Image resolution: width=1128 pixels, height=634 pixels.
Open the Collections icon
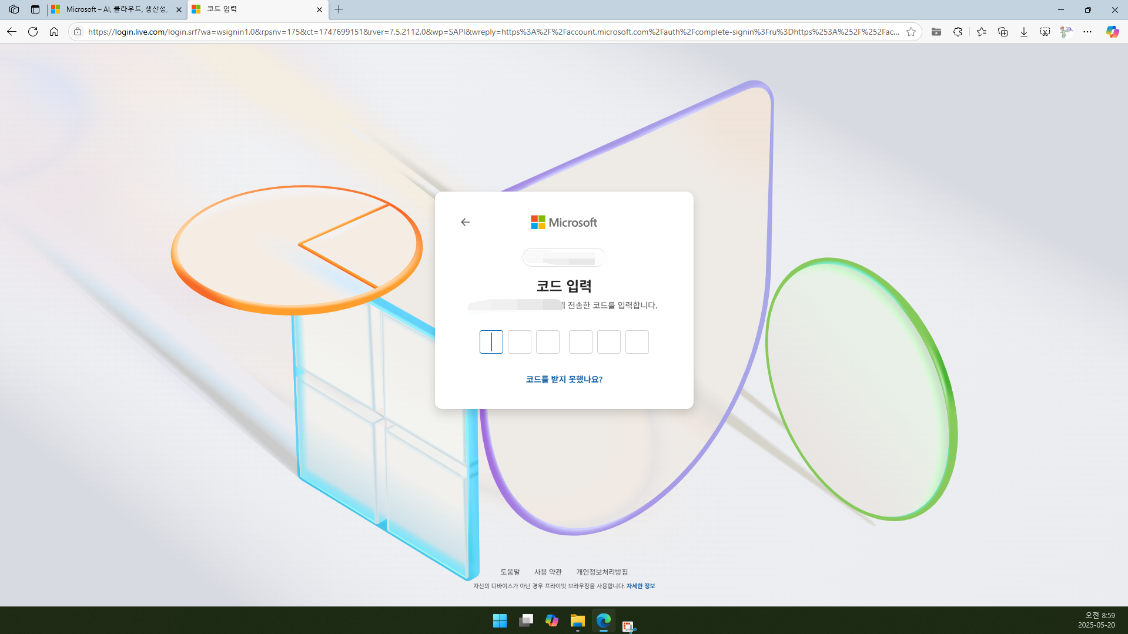tap(1003, 32)
